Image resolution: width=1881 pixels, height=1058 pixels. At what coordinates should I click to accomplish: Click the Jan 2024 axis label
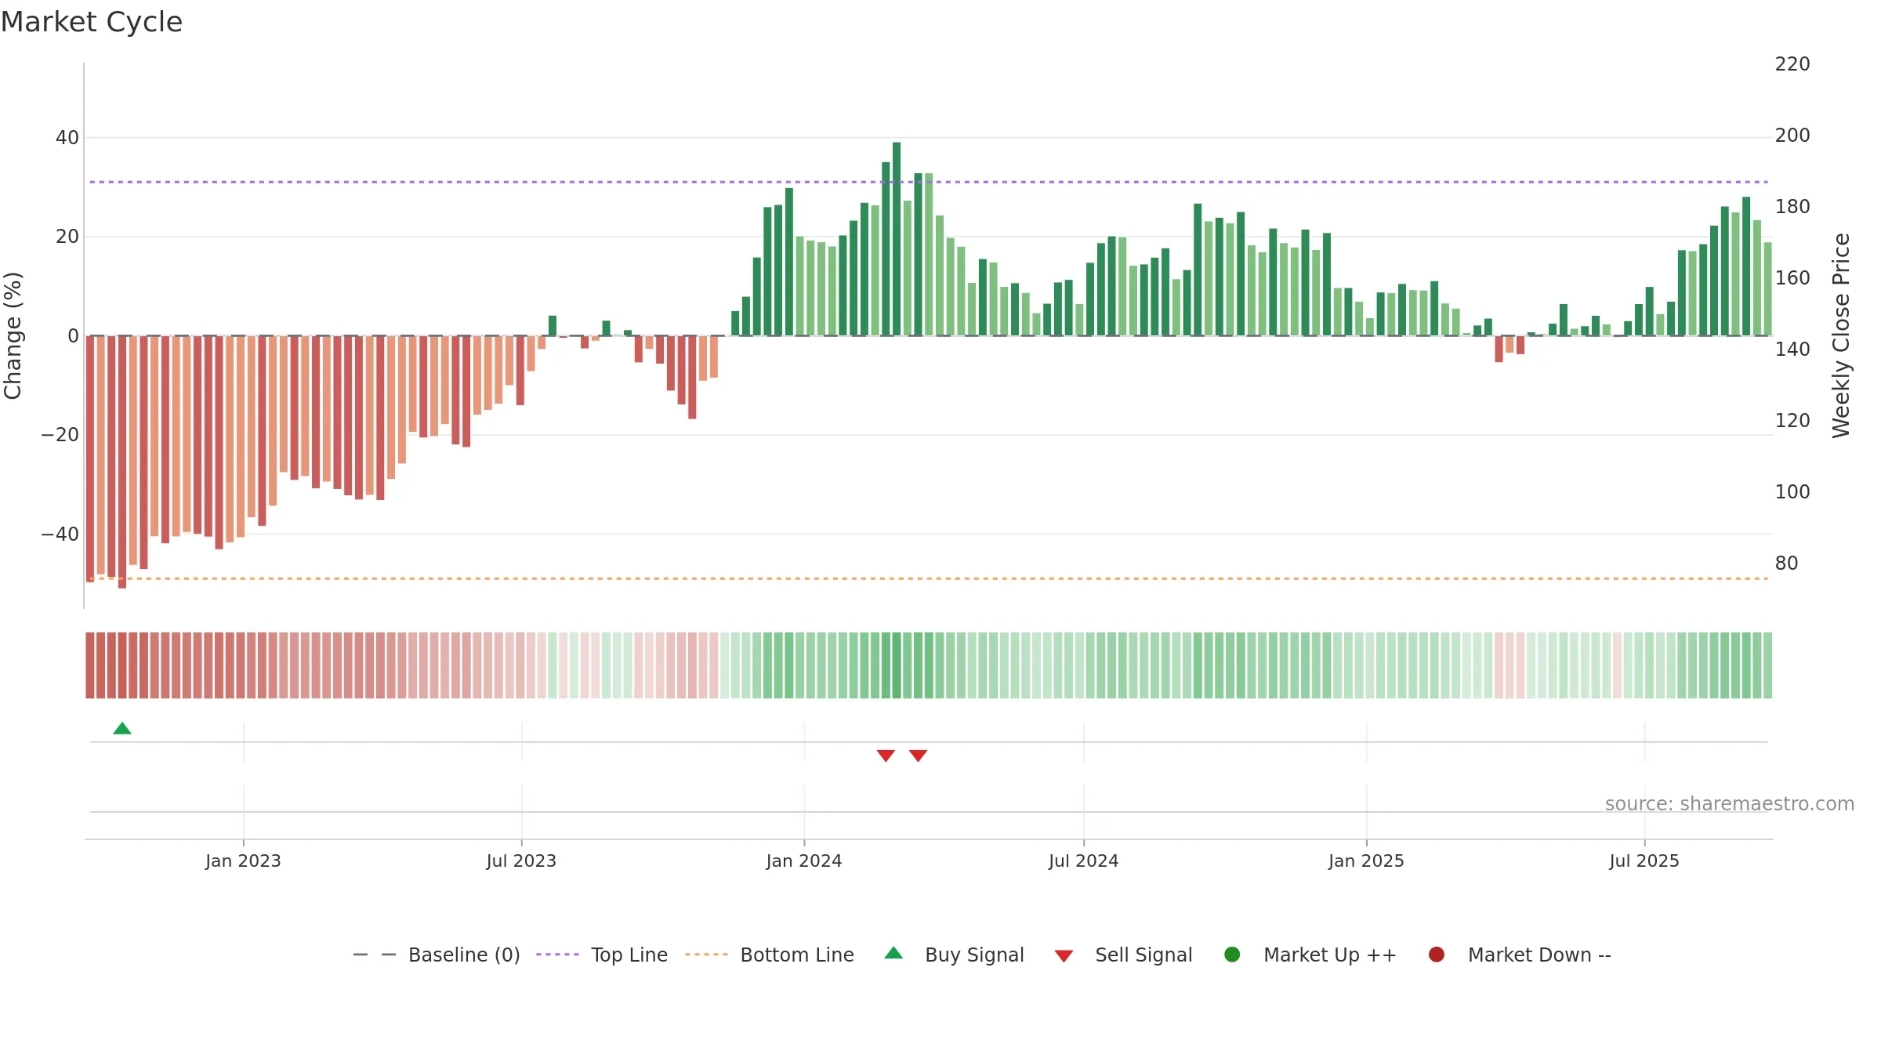pyautogui.click(x=804, y=861)
